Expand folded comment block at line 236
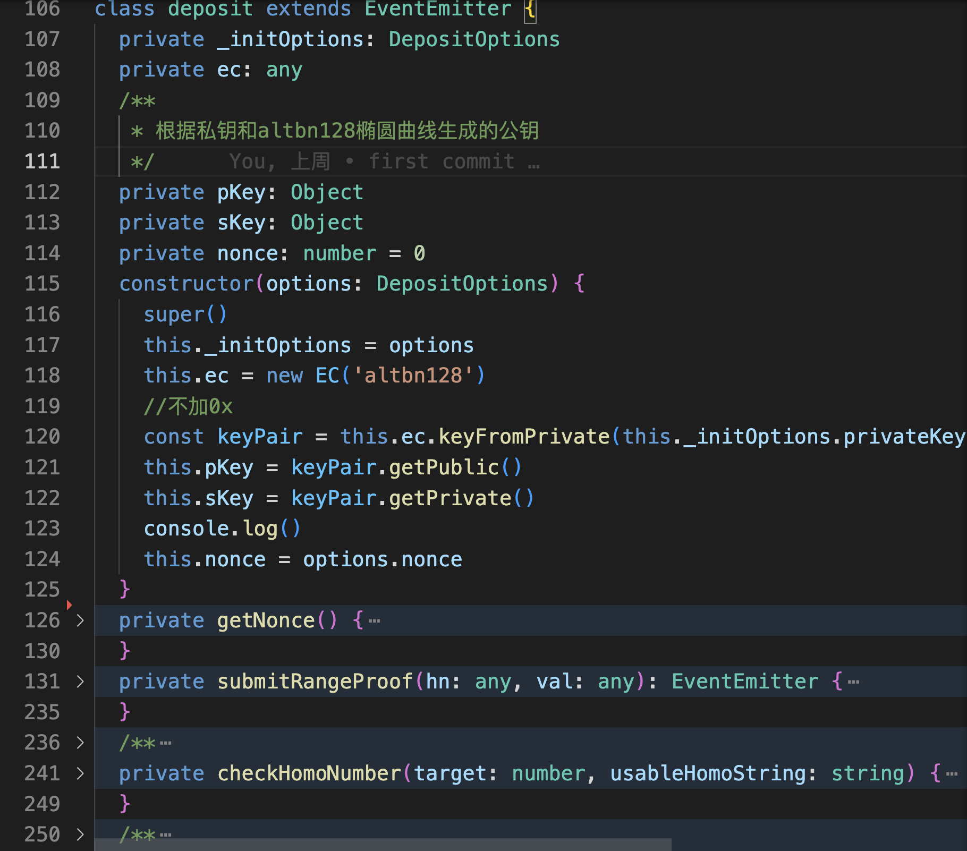Viewport: 967px width, 851px height. (80, 743)
